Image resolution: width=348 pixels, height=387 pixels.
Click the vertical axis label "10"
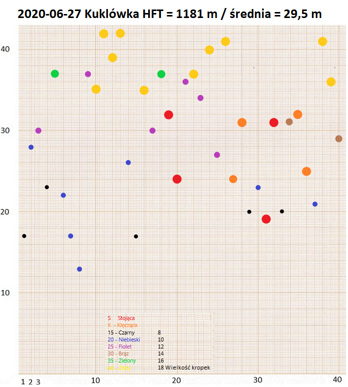pos(5,292)
